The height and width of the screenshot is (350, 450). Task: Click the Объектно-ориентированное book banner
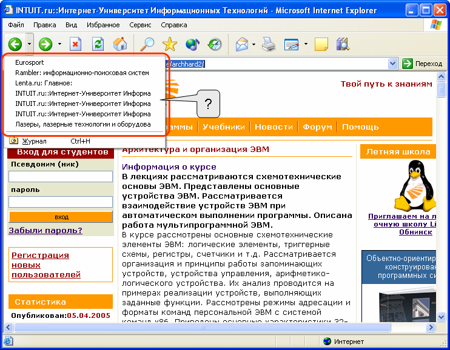399,286
